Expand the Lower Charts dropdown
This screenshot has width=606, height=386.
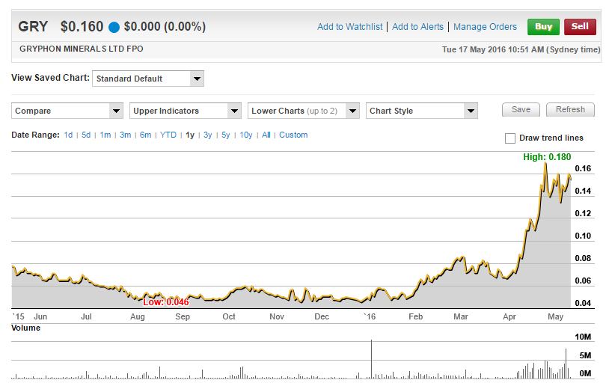tap(304, 111)
